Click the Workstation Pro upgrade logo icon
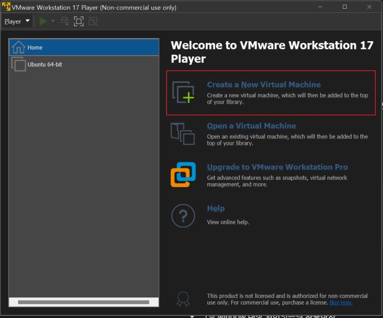383x318 pixels. (x=183, y=175)
